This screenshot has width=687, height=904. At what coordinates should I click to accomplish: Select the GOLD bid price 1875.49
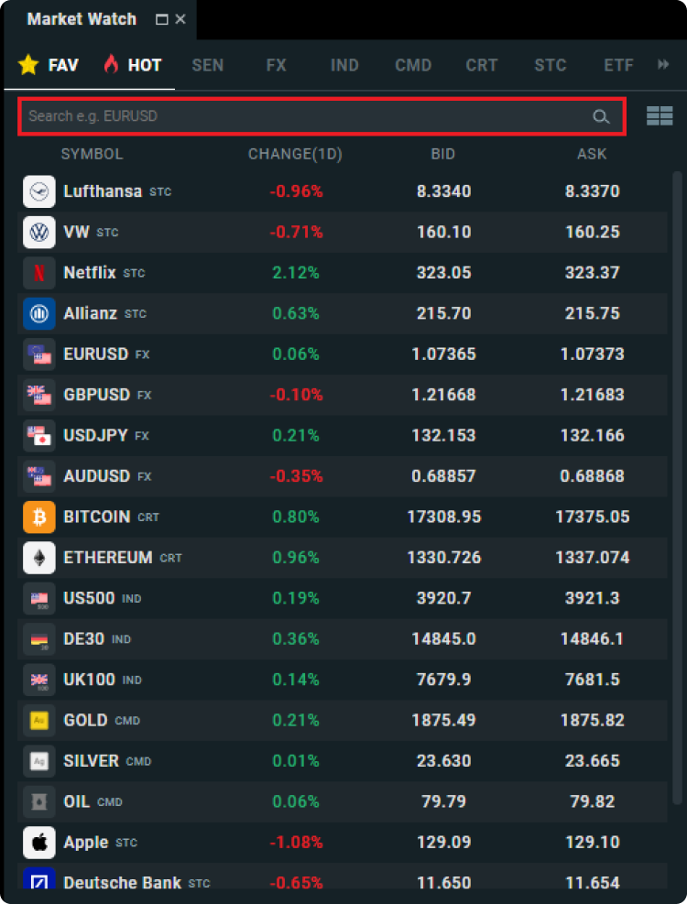click(x=443, y=721)
